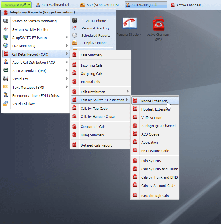221x224 pixels.
Task: Switch to the ACD Waiting Calls tab
Action: click(x=146, y=5)
